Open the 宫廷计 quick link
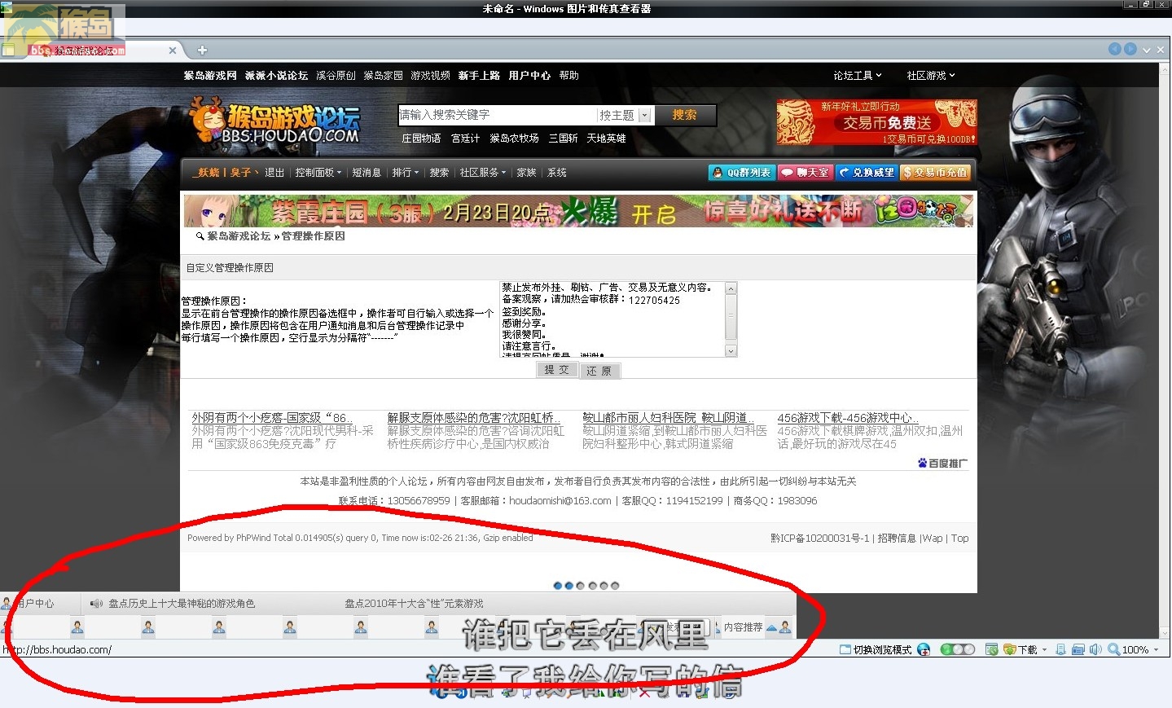The width and height of the screenshot is (1172, 708). tap(465, 139)
